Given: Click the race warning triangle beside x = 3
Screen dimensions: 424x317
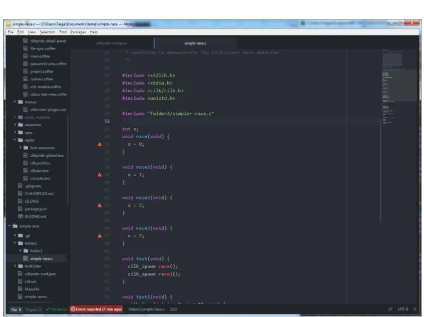Looking at the screenshot, I should coord(99,236).
